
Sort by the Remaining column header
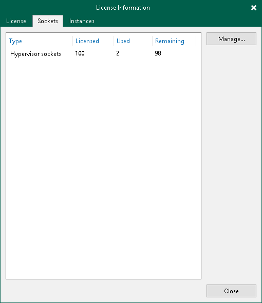tap(170, 41)
